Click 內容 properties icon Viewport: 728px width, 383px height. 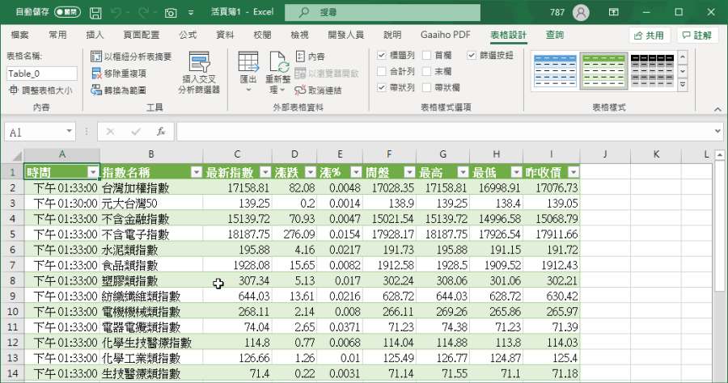(x=300, y=56)
